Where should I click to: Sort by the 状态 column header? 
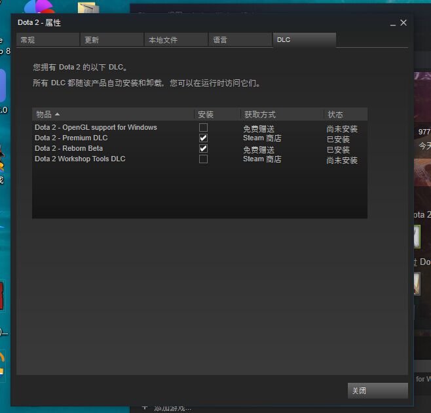[x=346, y=114]
